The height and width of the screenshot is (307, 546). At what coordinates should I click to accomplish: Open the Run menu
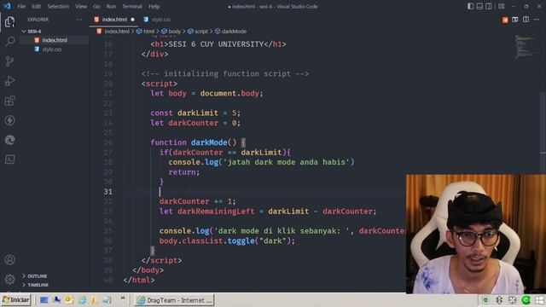click(111, 6)
